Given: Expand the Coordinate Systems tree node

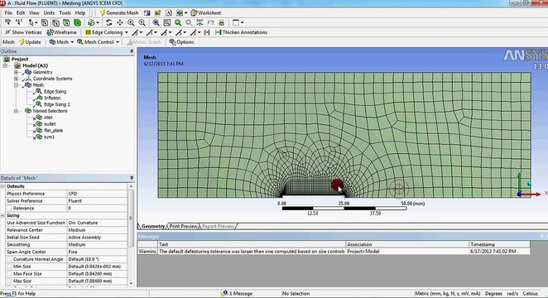Looking at the screenshot, I should click(16, 79).
